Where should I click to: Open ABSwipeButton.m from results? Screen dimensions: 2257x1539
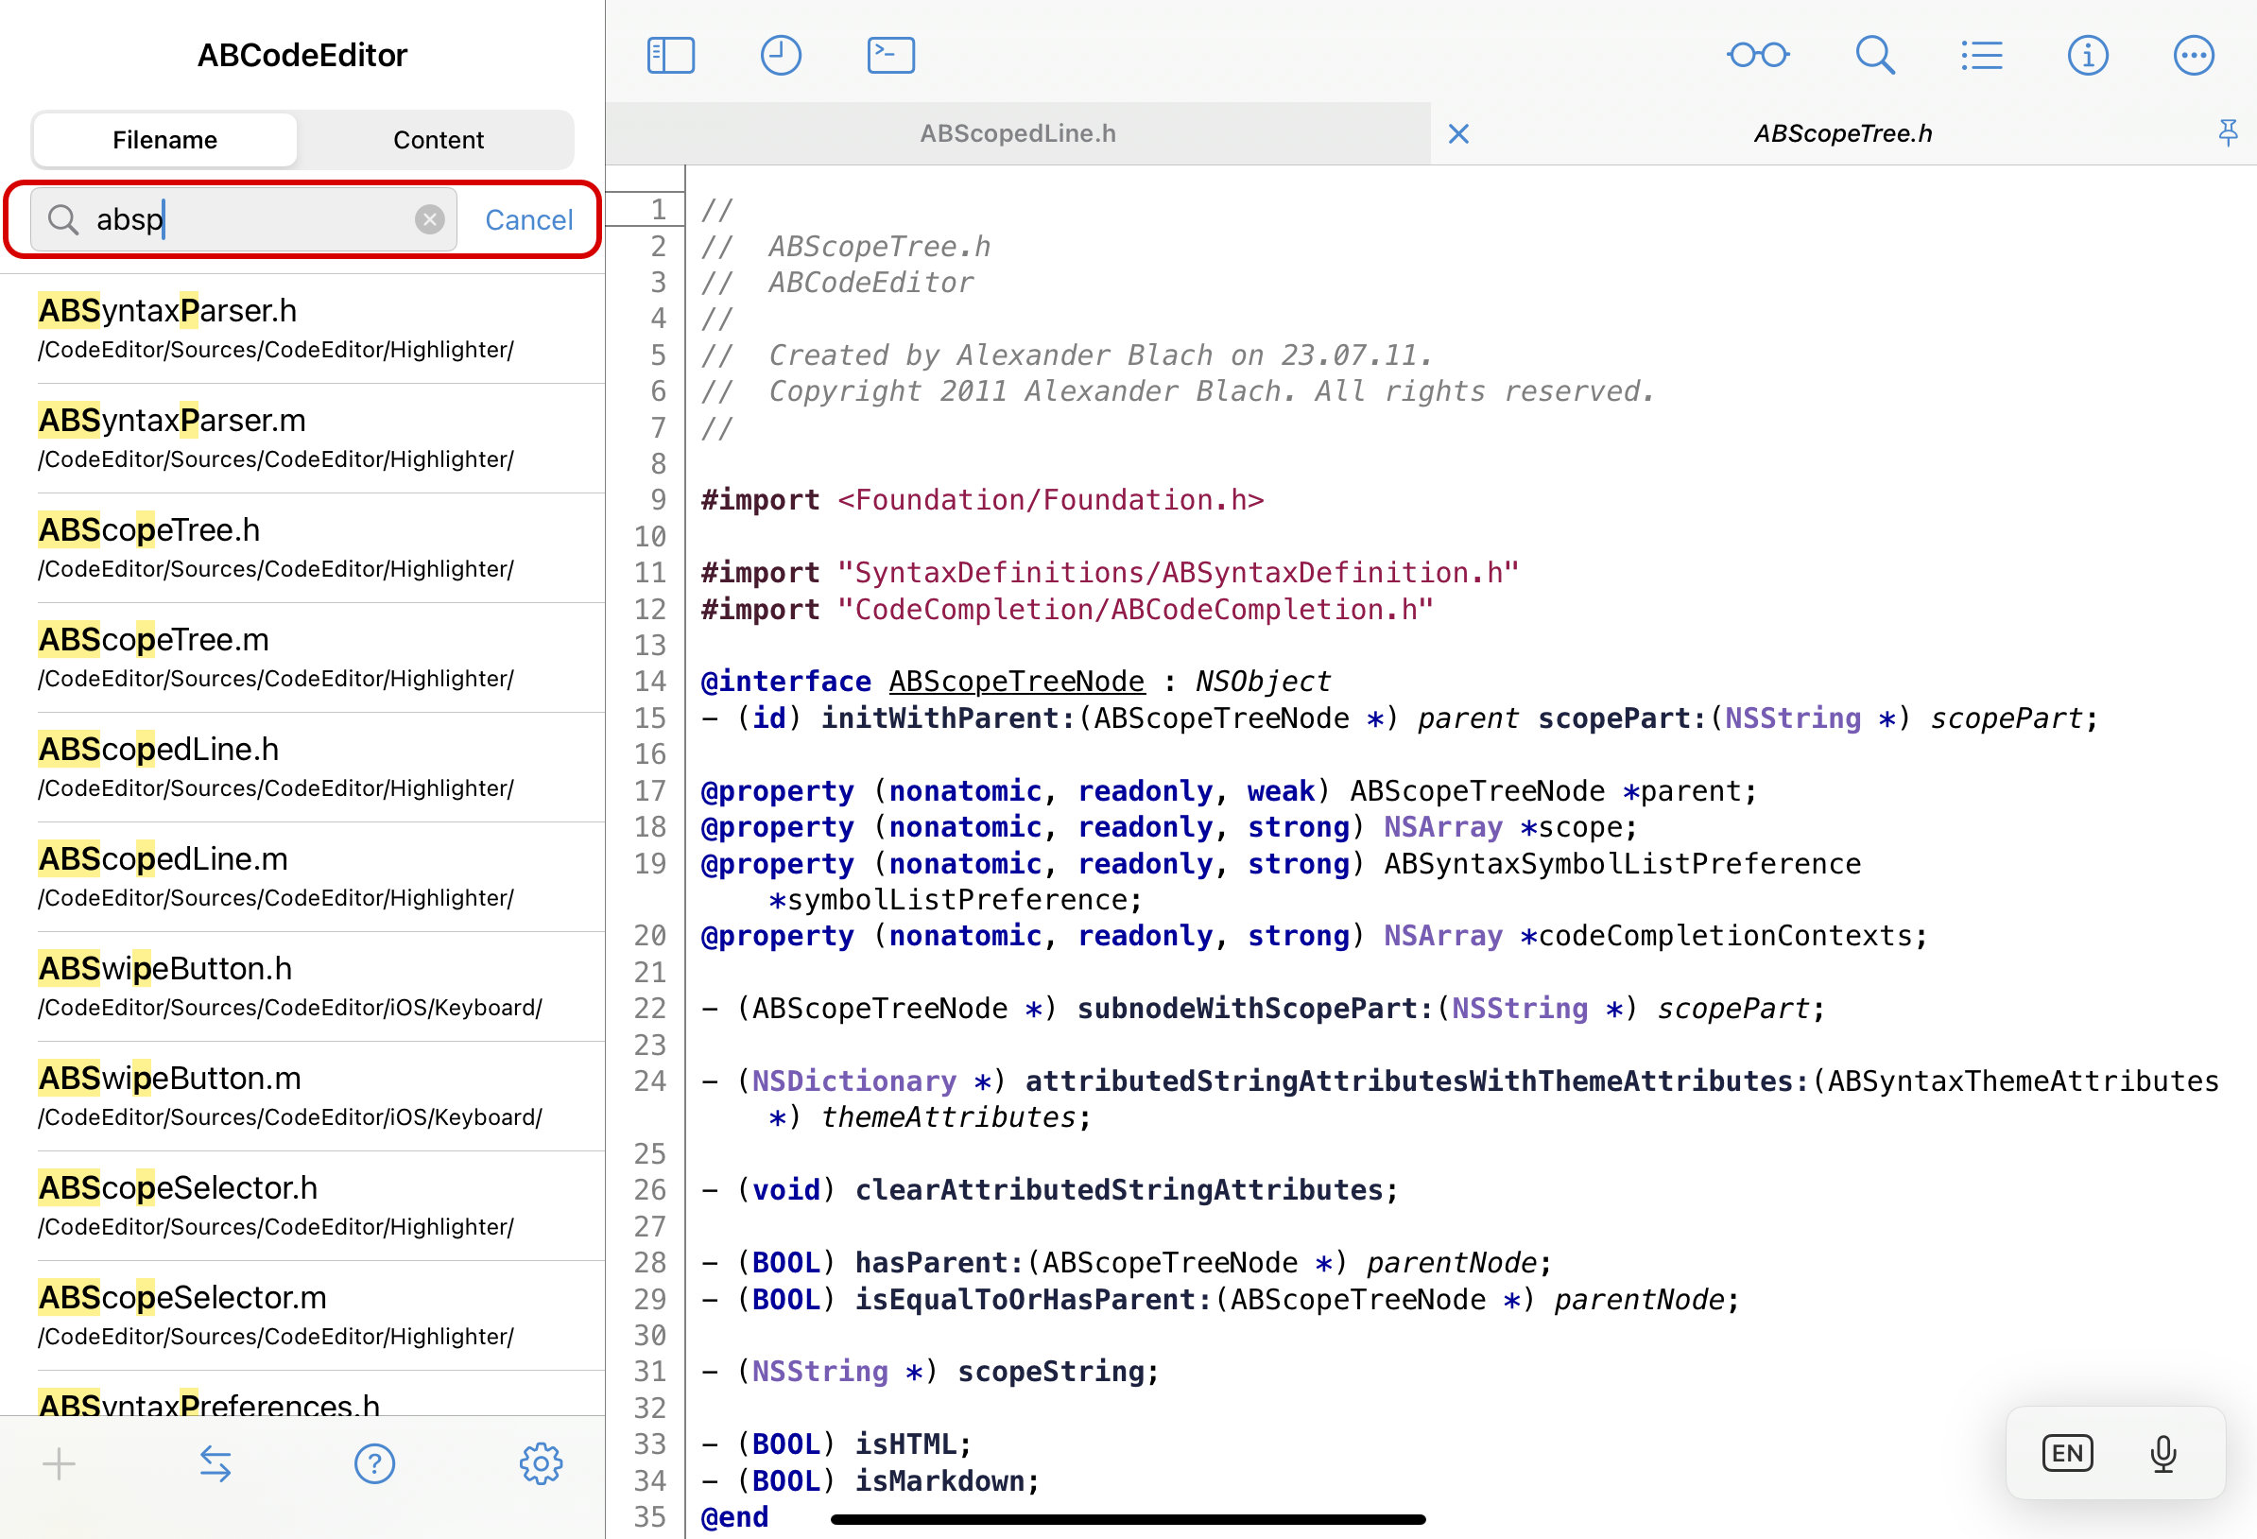tap(302, 1097)
